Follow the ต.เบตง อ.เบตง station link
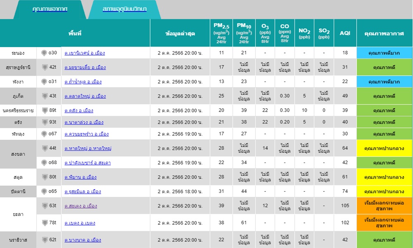The image size is (413, 248). 80,223
